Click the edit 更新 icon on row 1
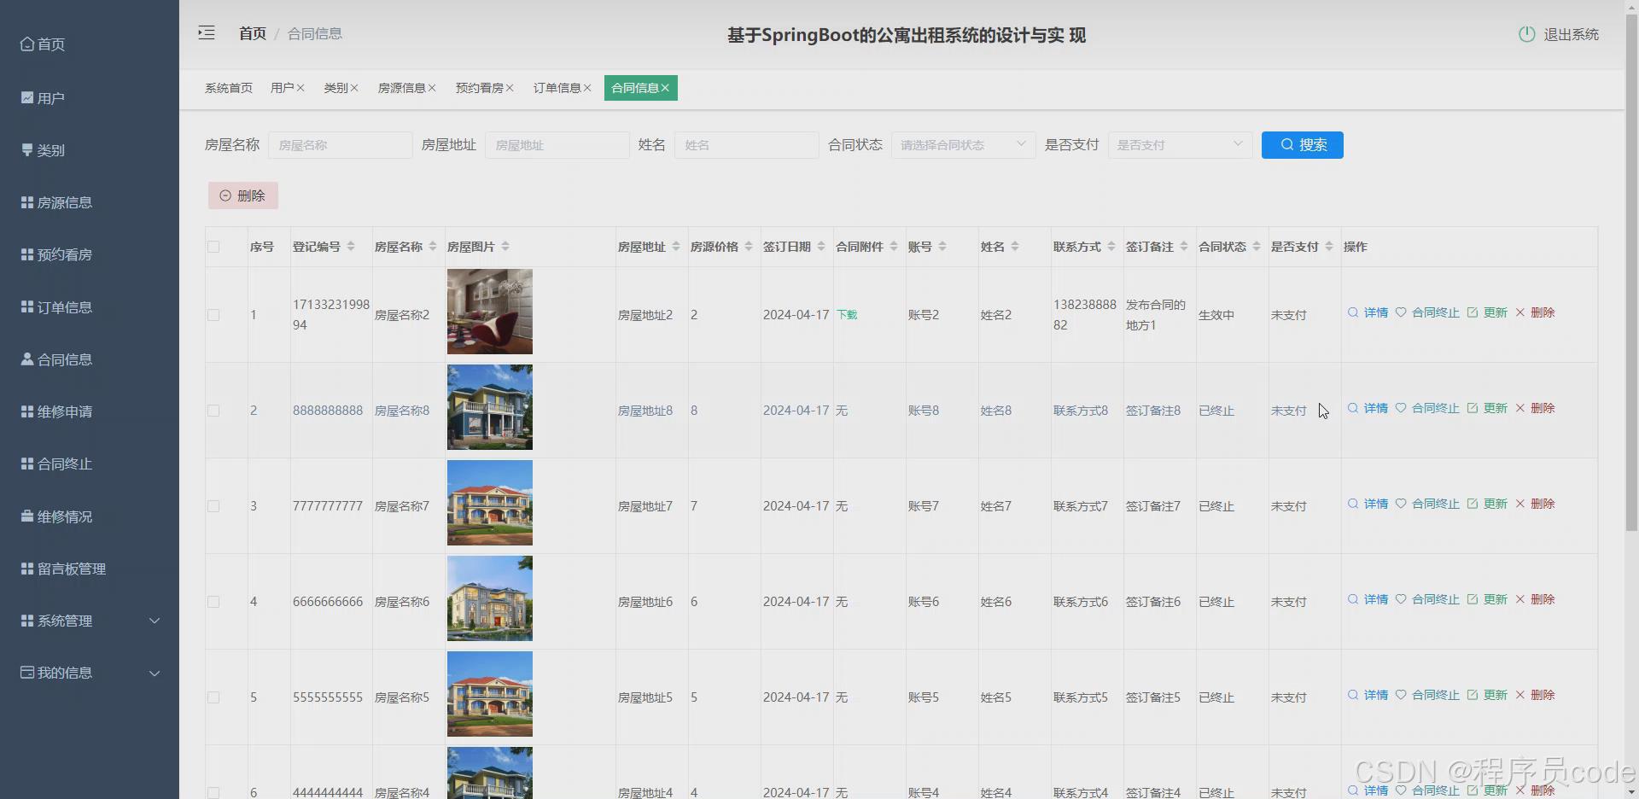 point(1473,313)
